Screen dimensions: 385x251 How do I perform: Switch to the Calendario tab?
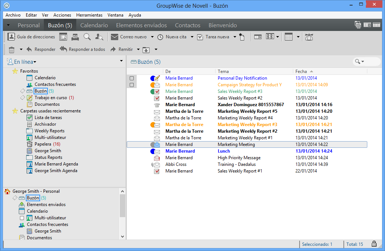coord(94,25)
